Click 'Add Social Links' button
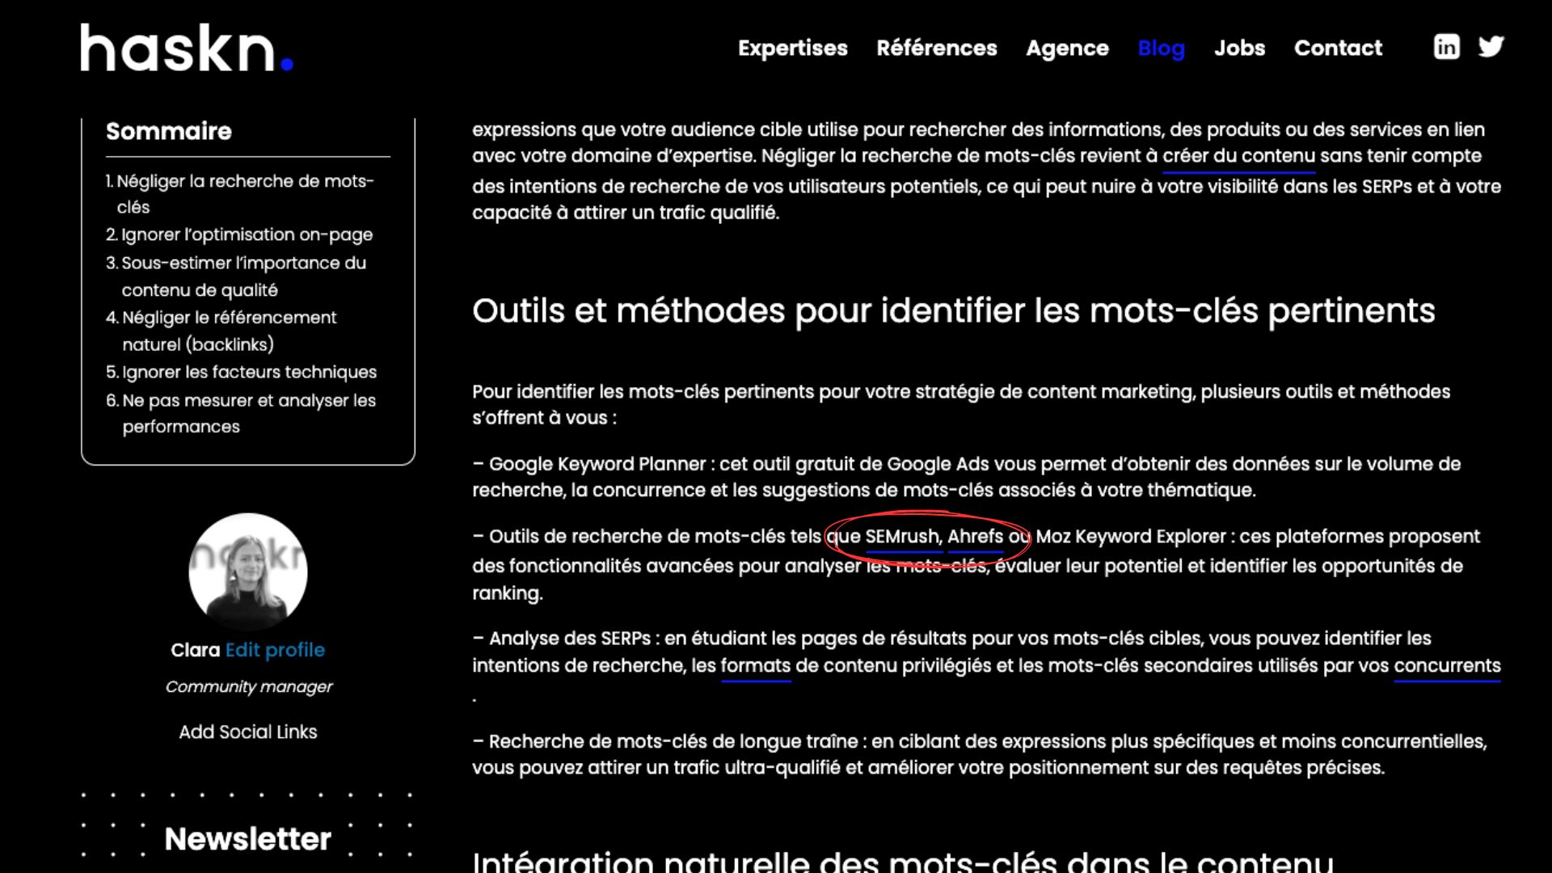This screenshot has height=873, width=1552. pos(247,732)
